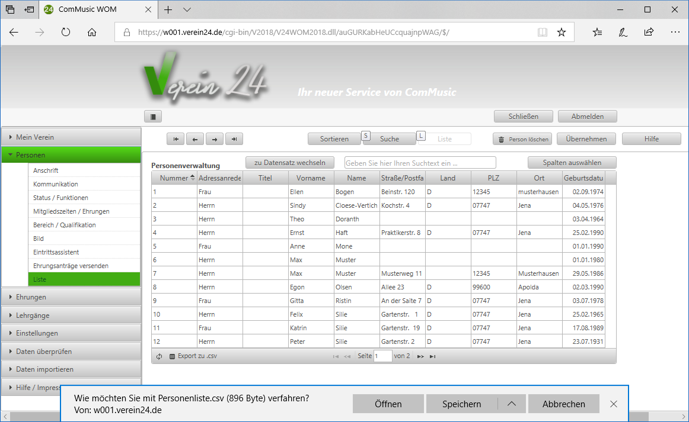Go to last table page arrow
This screenshot has width=689, height=422.
(432, 356)
